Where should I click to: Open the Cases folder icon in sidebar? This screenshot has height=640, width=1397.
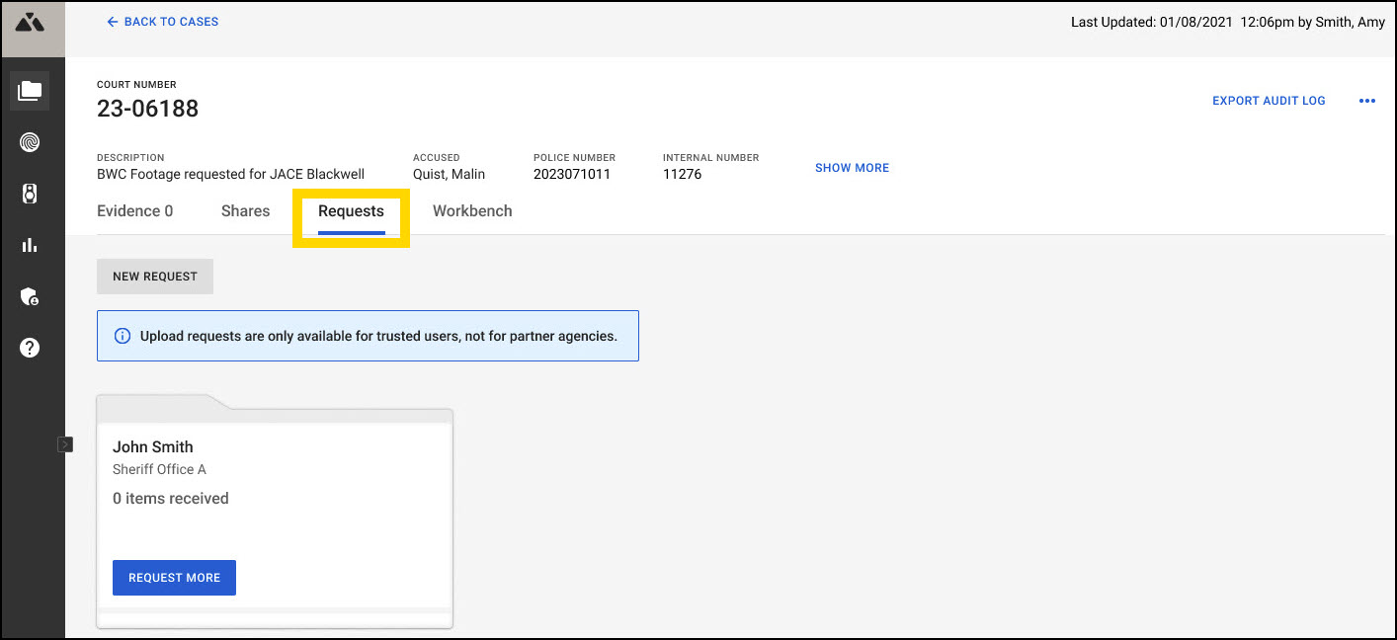[x=31, y=90]
